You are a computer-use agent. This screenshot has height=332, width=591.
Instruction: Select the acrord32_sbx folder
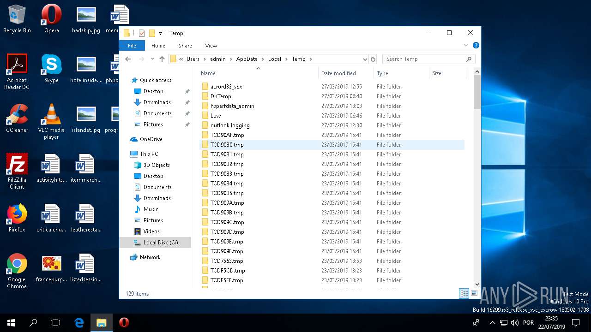click(332, 87)
